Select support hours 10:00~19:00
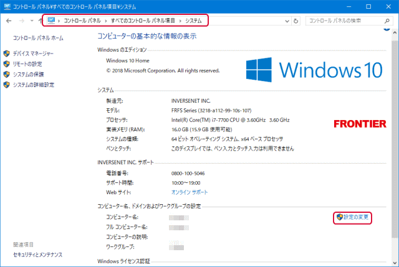The width and height of the screenshot is (399, 267). pos(186,183)
